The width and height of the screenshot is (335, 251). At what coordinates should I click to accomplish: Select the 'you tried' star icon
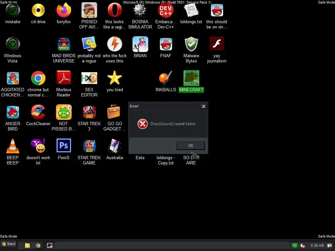pyautogui.click(x=115, y=78)
